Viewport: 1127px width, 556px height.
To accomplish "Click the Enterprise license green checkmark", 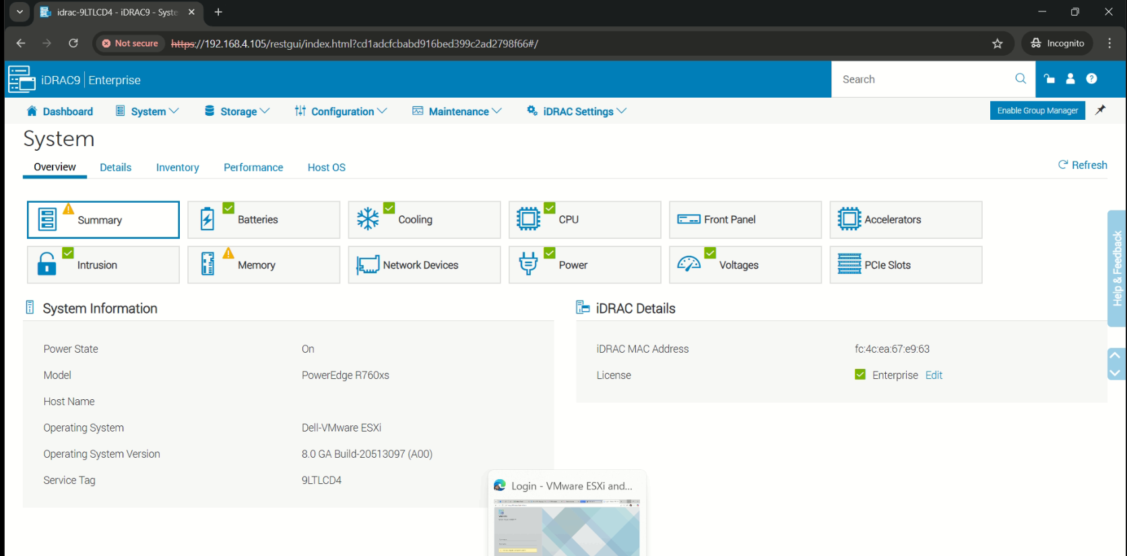I will 860,375.
